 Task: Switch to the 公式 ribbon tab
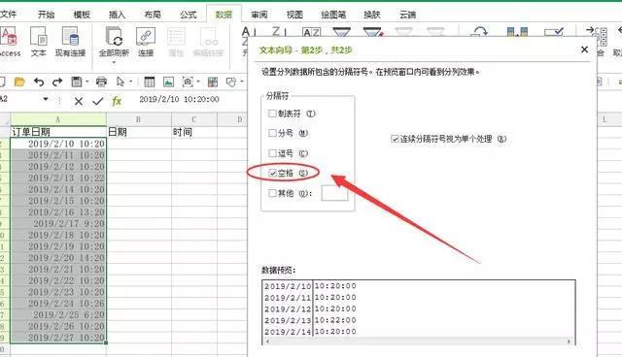tap(188, 15)
